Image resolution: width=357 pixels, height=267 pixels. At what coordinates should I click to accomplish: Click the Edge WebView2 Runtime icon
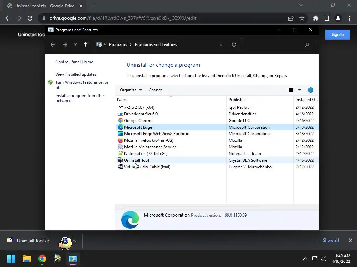120,133
